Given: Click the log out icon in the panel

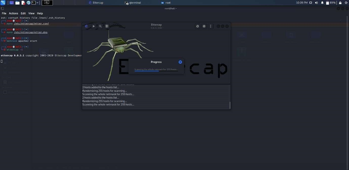Looking at the screenshot, I should 346,3.
